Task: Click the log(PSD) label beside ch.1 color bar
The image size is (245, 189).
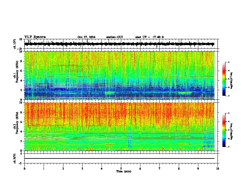Action: pos(232,81)
